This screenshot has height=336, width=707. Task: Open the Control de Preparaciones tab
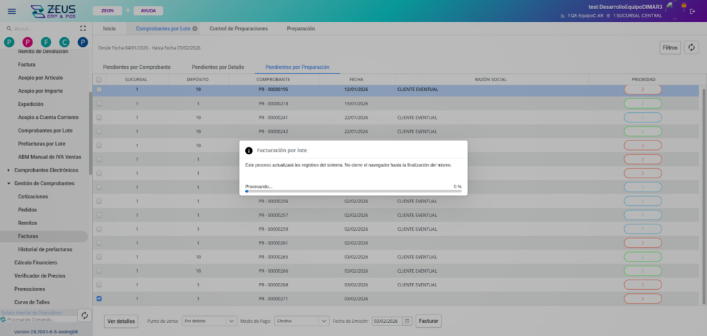click(x=238, y=29)
